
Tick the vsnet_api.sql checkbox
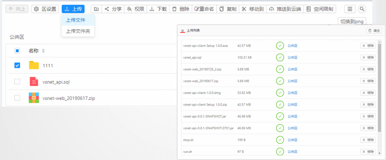coord(17,82)
